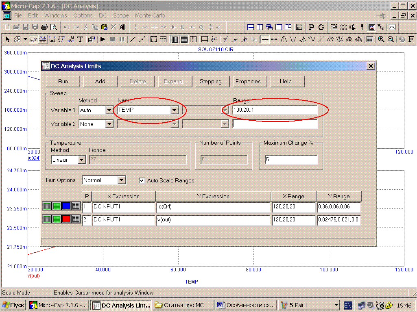The image size is (417, 312).
Task: Click the open file folder icon
Action: 16,27
